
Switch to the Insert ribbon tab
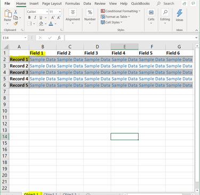point(34,3)
